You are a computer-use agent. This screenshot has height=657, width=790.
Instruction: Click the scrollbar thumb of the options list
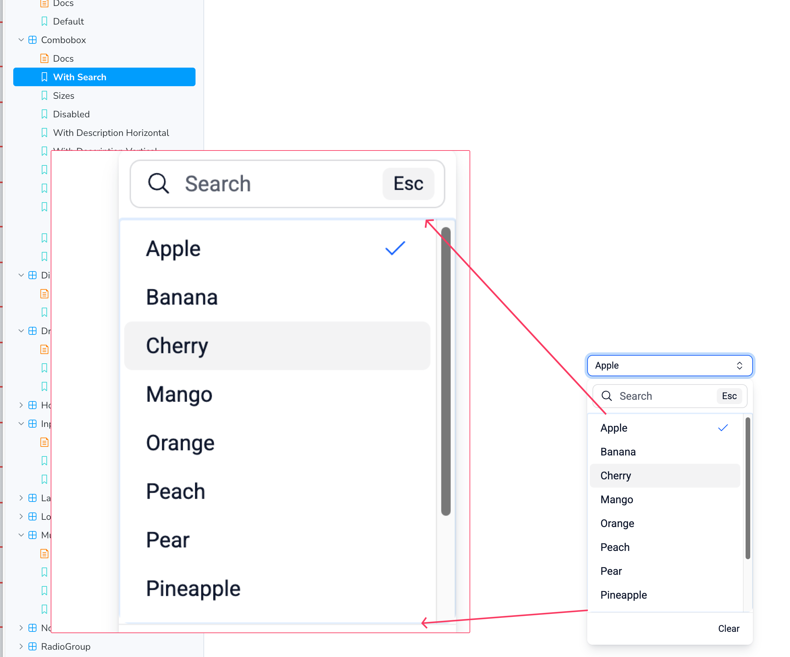[748, 488]
